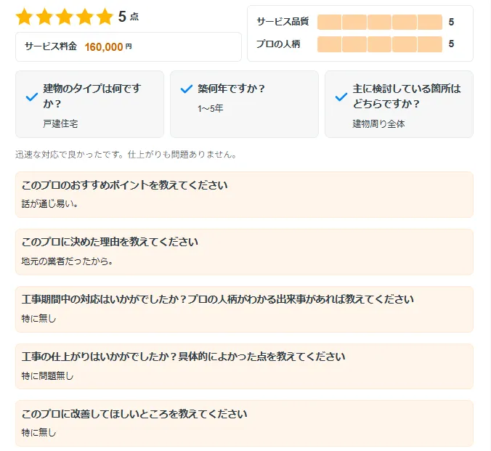Click the second gold rating star
The height and width of the screenshot is (451, 491).
pos(44,16)
